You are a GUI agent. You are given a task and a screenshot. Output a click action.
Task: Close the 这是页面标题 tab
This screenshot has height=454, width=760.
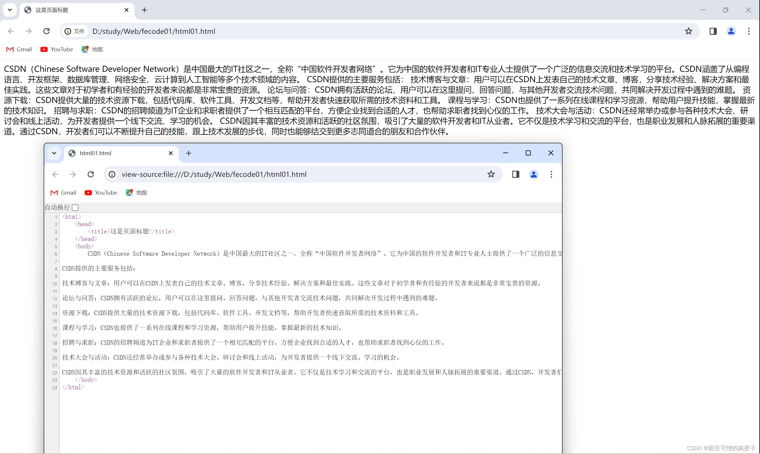coord(126,10)
